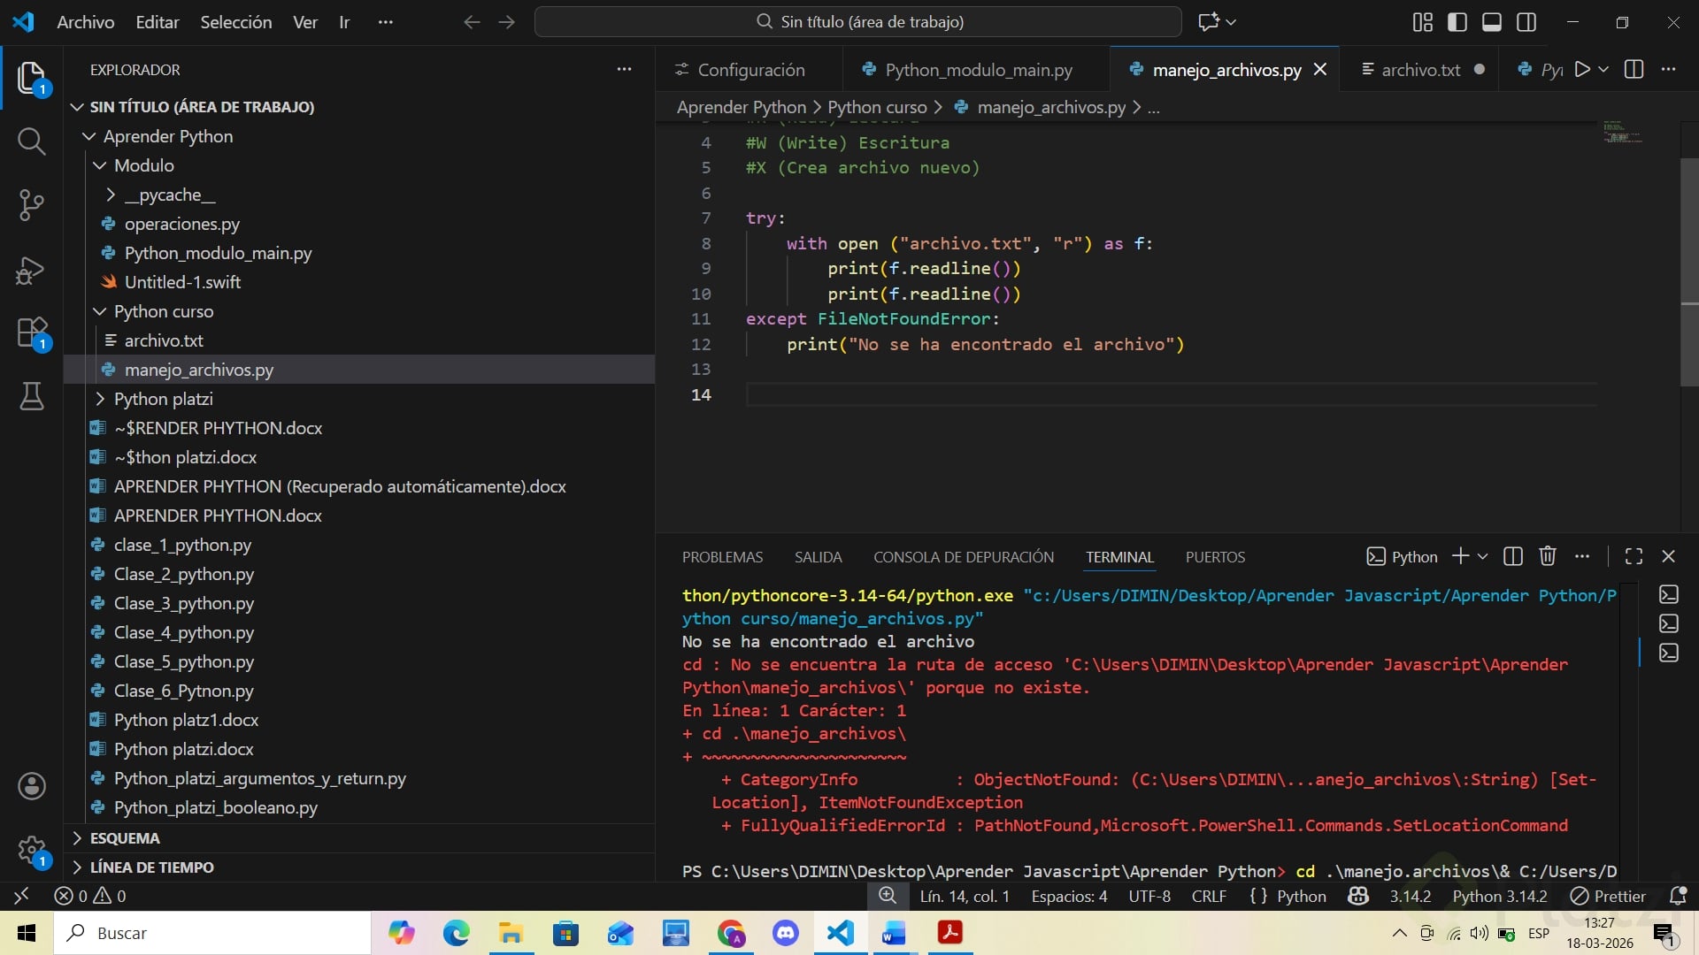Run Python file play button
Image resolution: width=1699 pixels, height=955 pixels.
coord(1582,69)
